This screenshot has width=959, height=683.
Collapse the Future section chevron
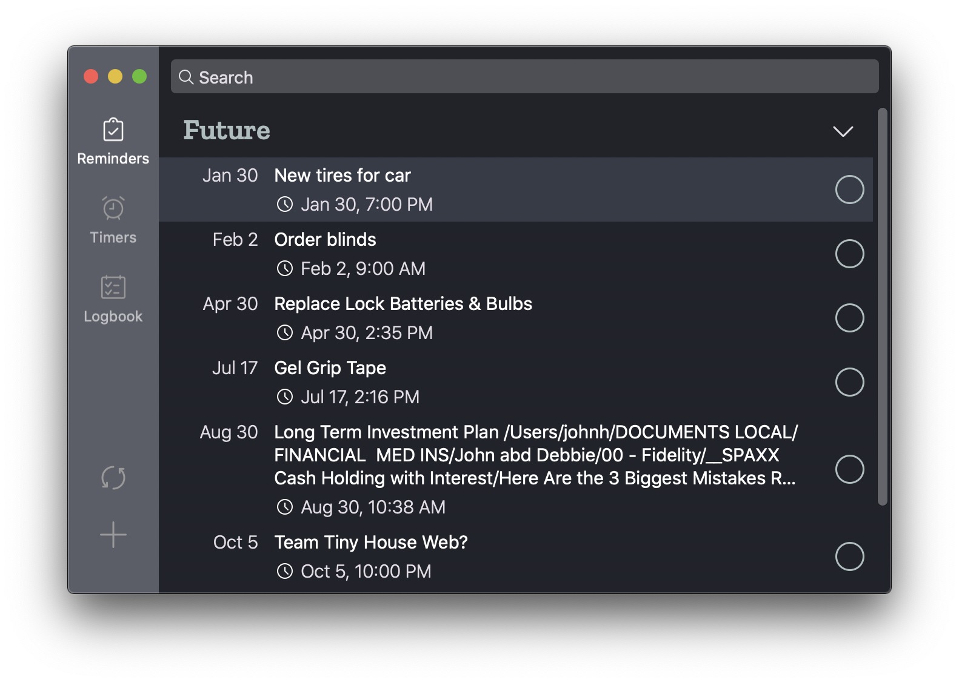tap(843, 131)
